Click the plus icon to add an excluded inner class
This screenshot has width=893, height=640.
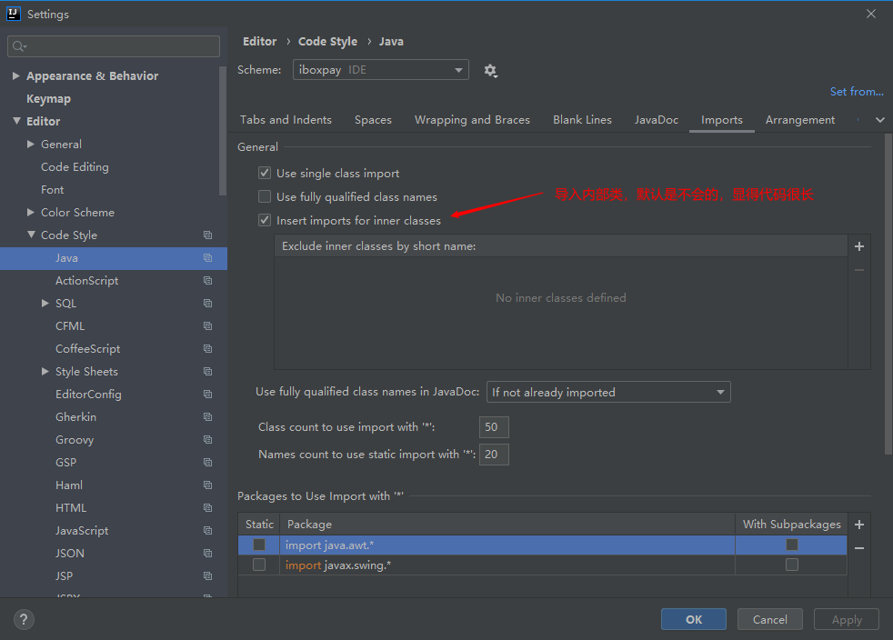click(858, 245)
